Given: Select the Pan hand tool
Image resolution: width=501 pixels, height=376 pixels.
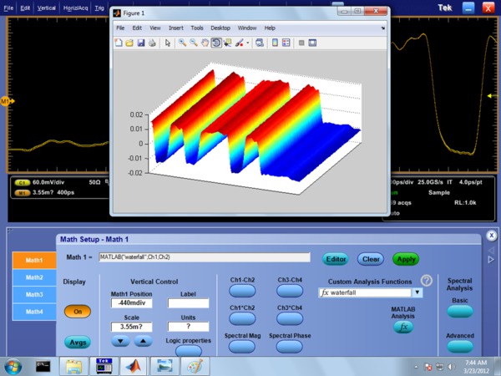Looking at the screenshot, I should [205, 43].
